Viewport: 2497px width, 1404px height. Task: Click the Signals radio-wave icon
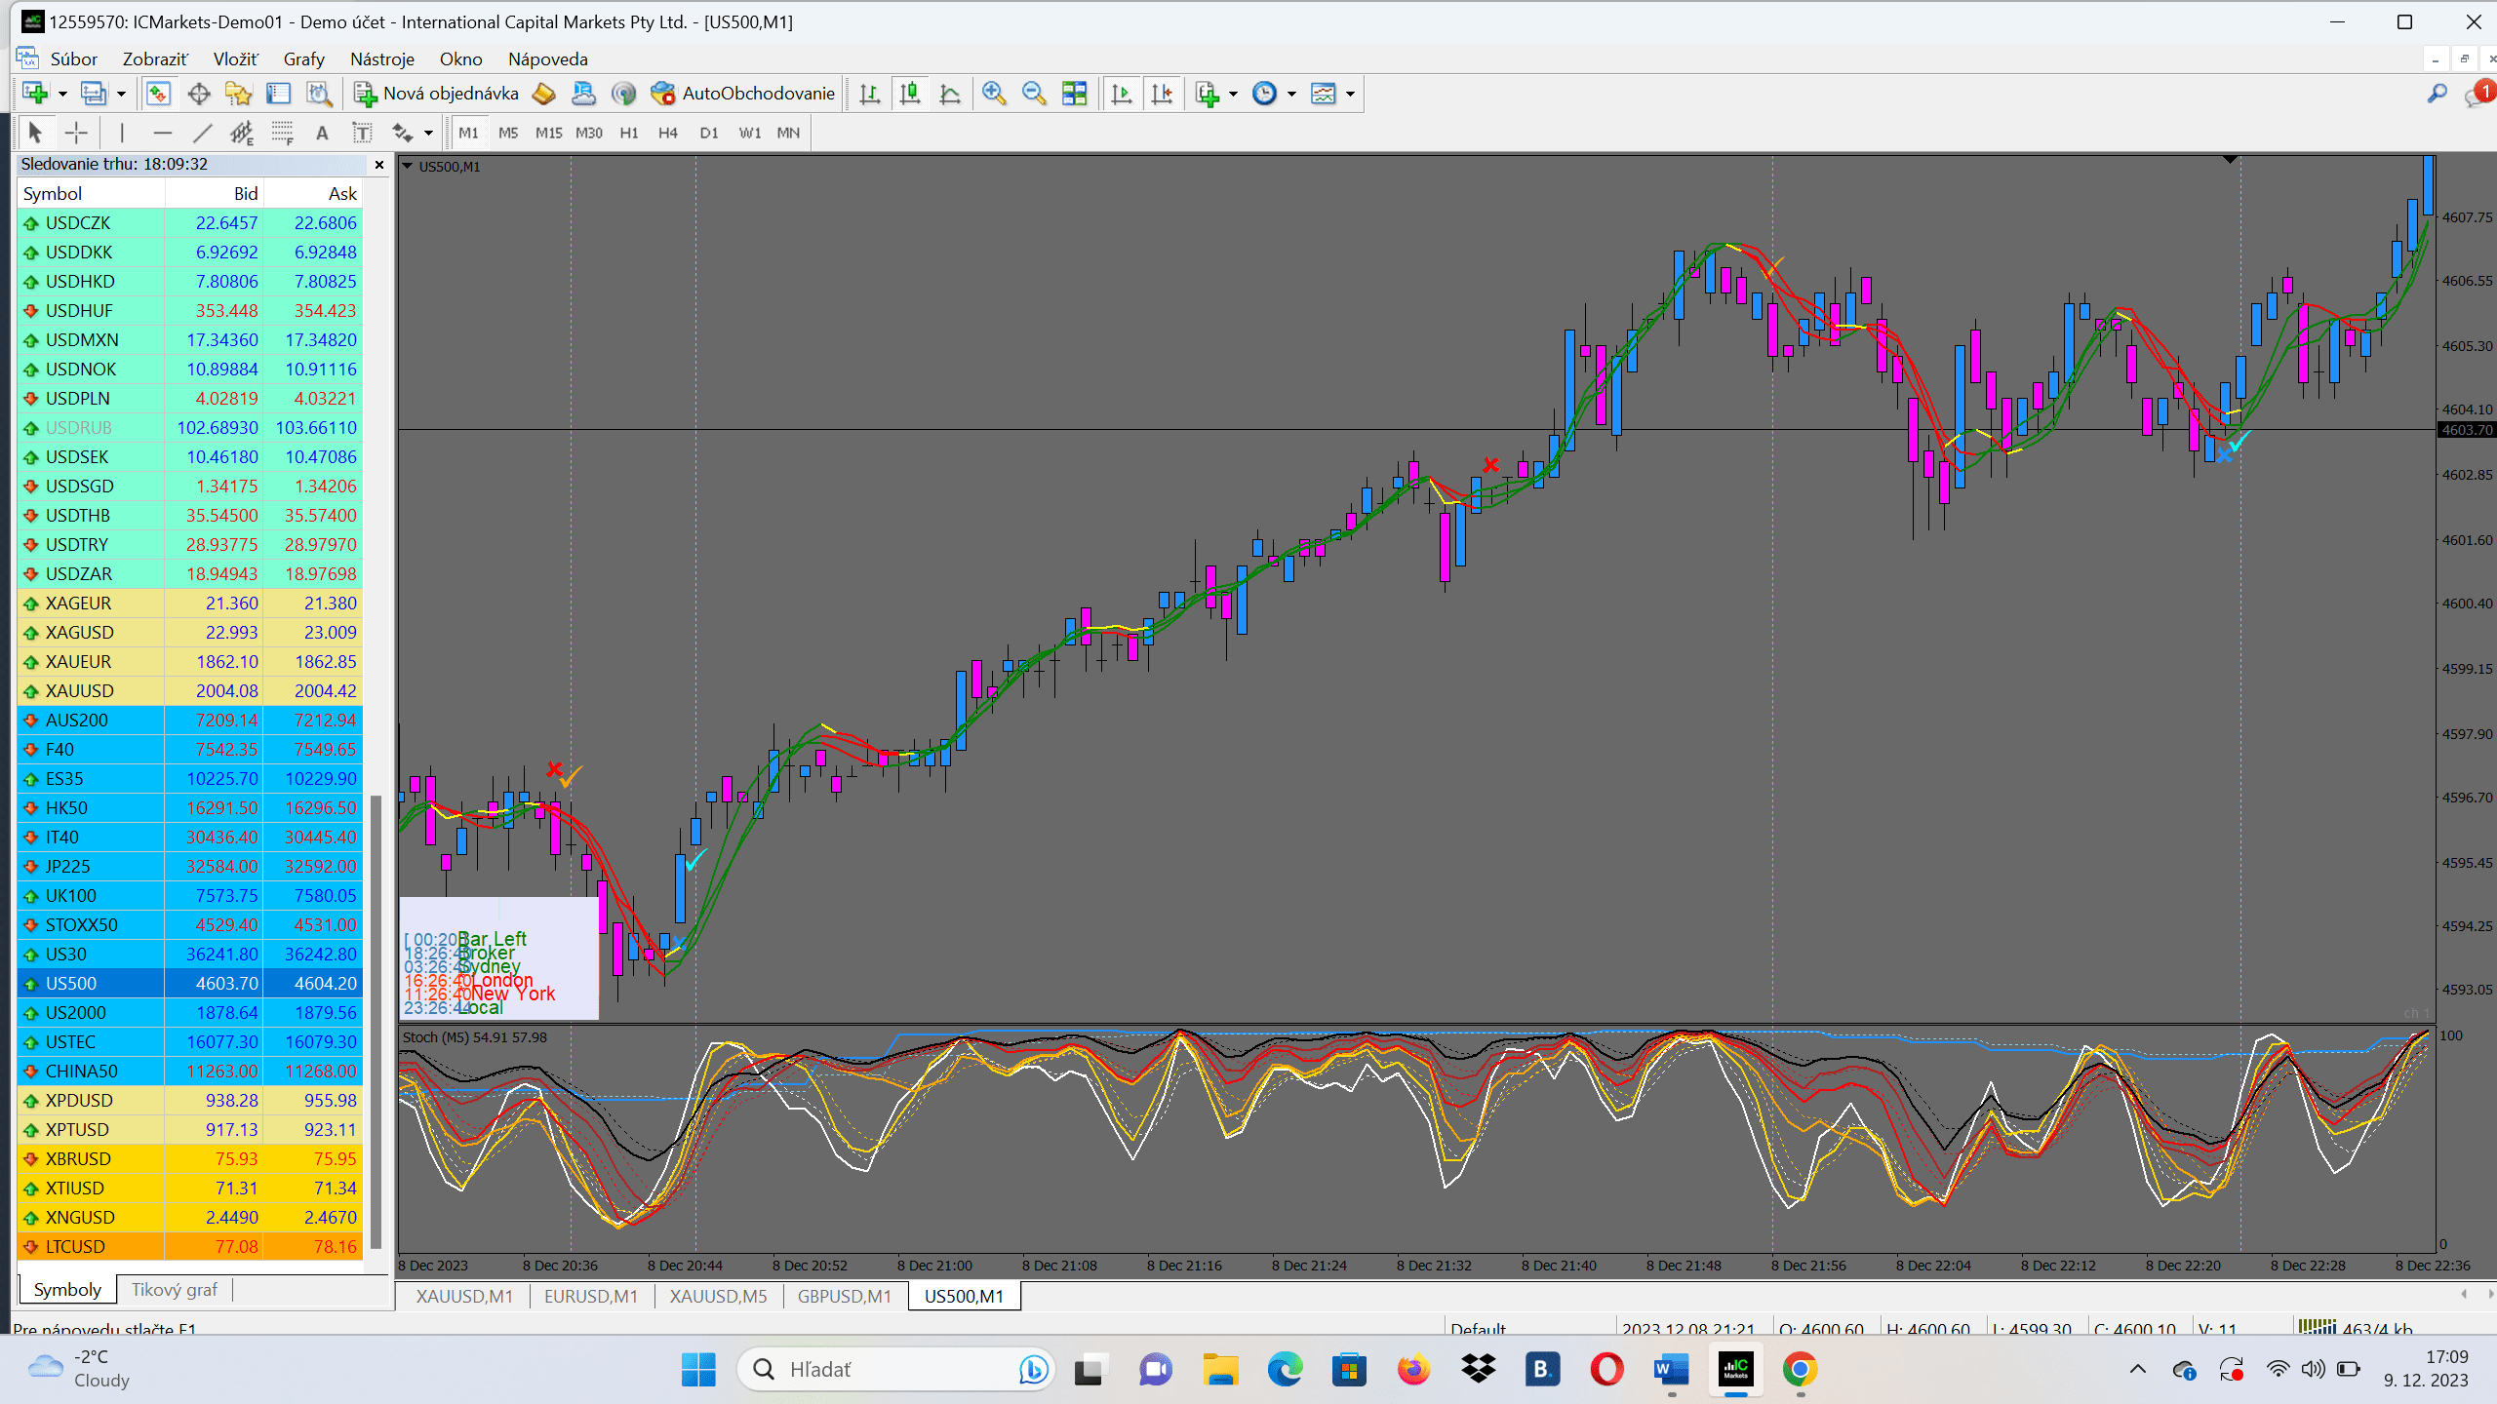[x=623, y=94]
